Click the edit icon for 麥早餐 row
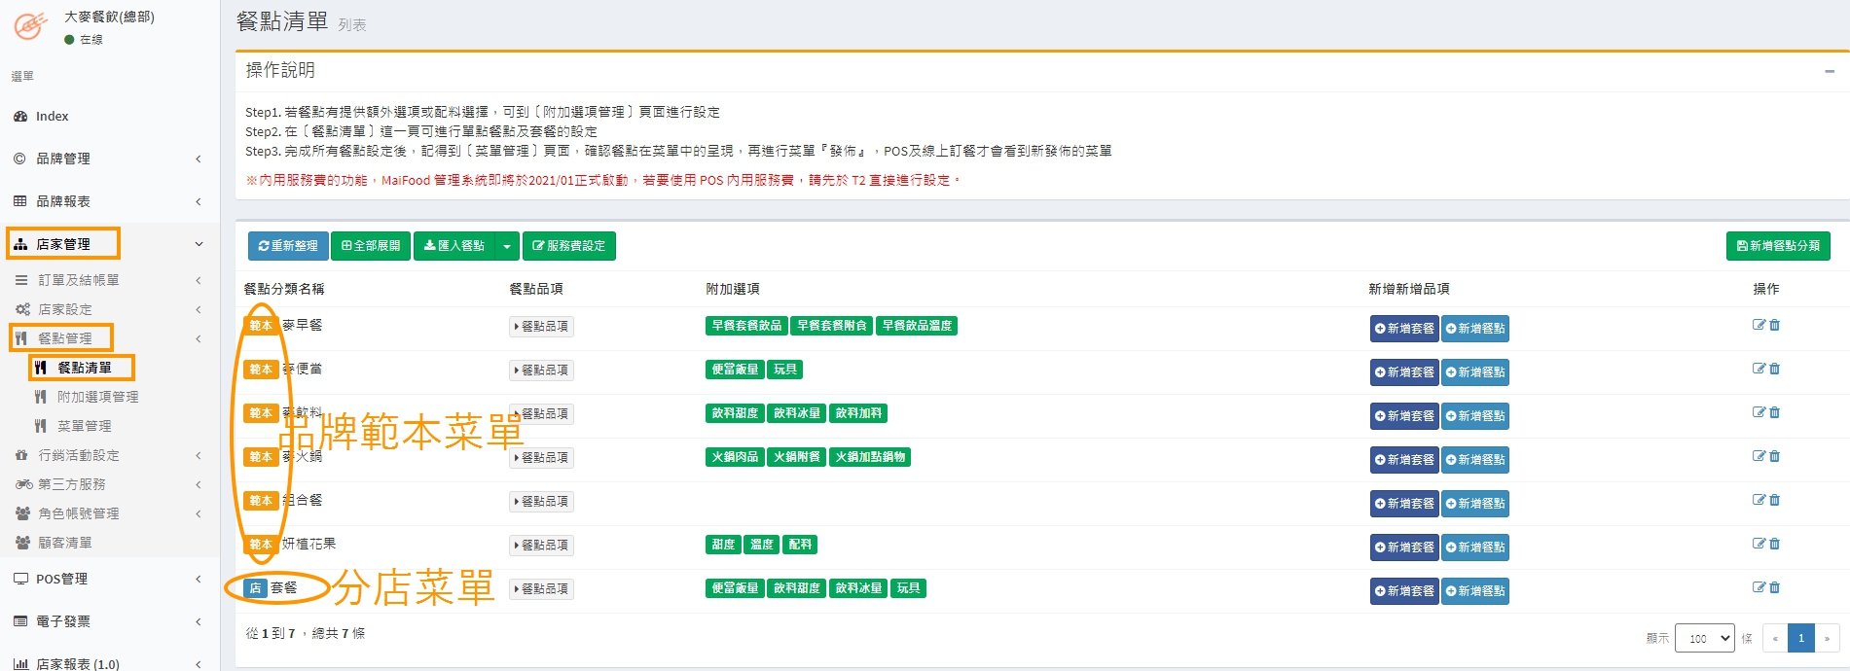This screenshot has width=1850, height=671. pos(1759,325)
